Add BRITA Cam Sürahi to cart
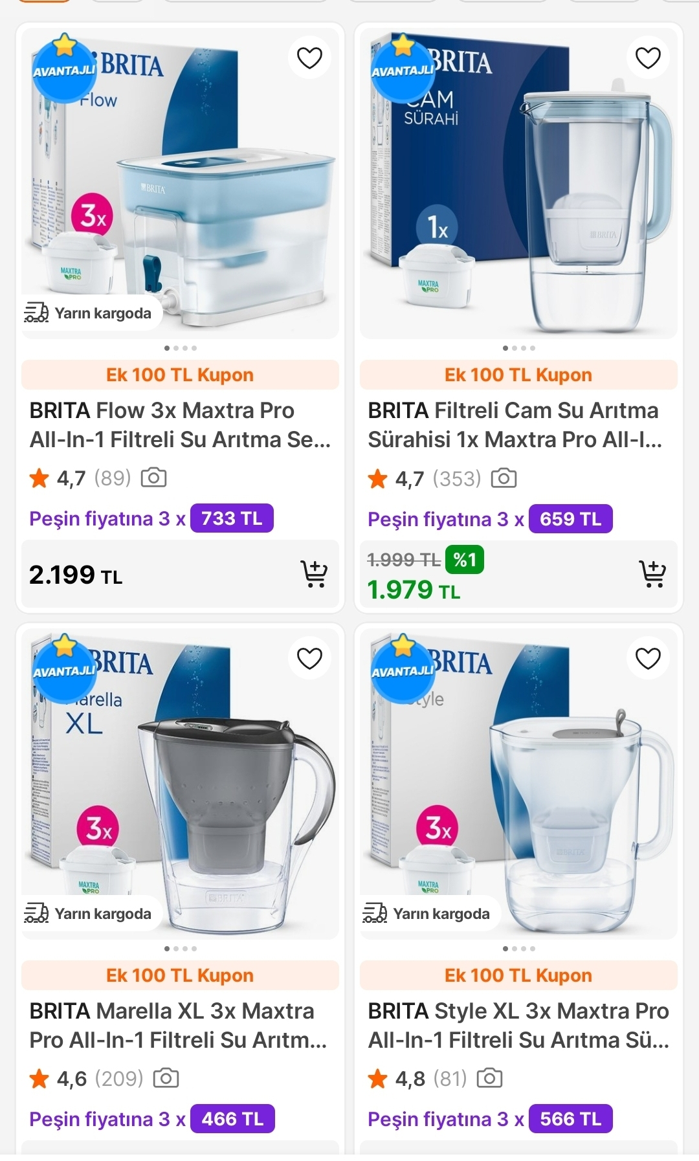This screenshot has height=1161, width=699. 652,574
